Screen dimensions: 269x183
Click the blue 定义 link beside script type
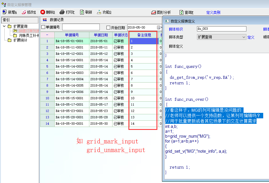coord(250,37)
